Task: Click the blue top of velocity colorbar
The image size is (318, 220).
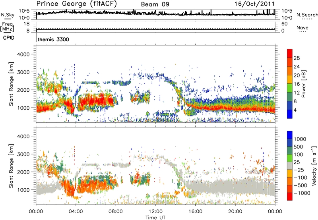Action: point(290,135)
